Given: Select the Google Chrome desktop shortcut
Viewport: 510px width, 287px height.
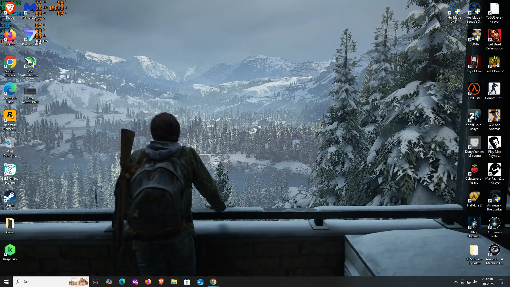Looking at the screenshot, I should [10, 66].
